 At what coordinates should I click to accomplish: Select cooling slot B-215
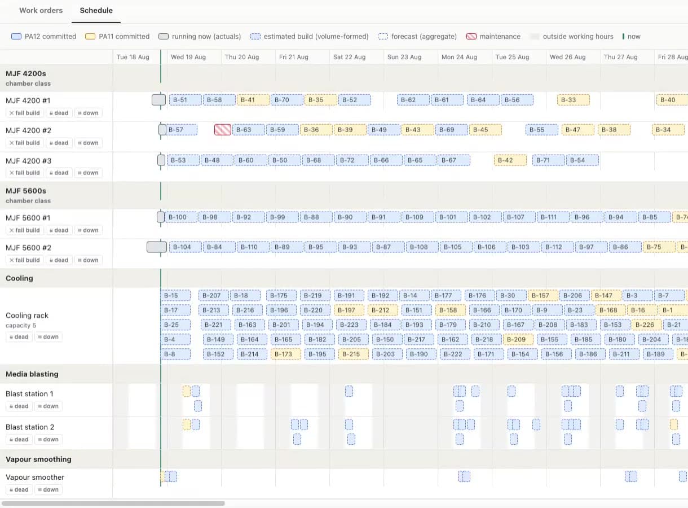coord(354,354)
